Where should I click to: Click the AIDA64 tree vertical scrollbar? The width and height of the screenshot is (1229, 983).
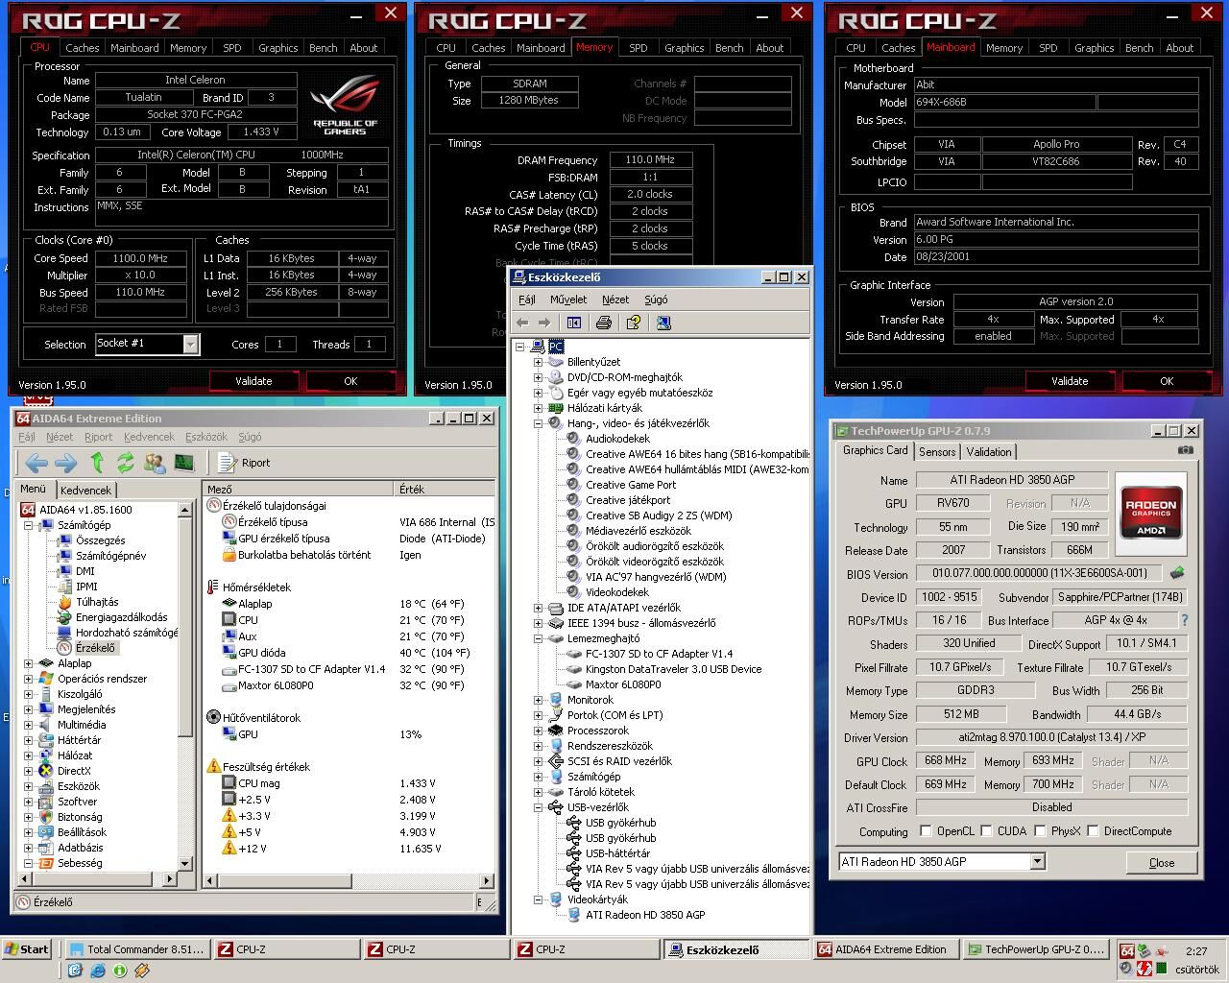coord(186,686)
